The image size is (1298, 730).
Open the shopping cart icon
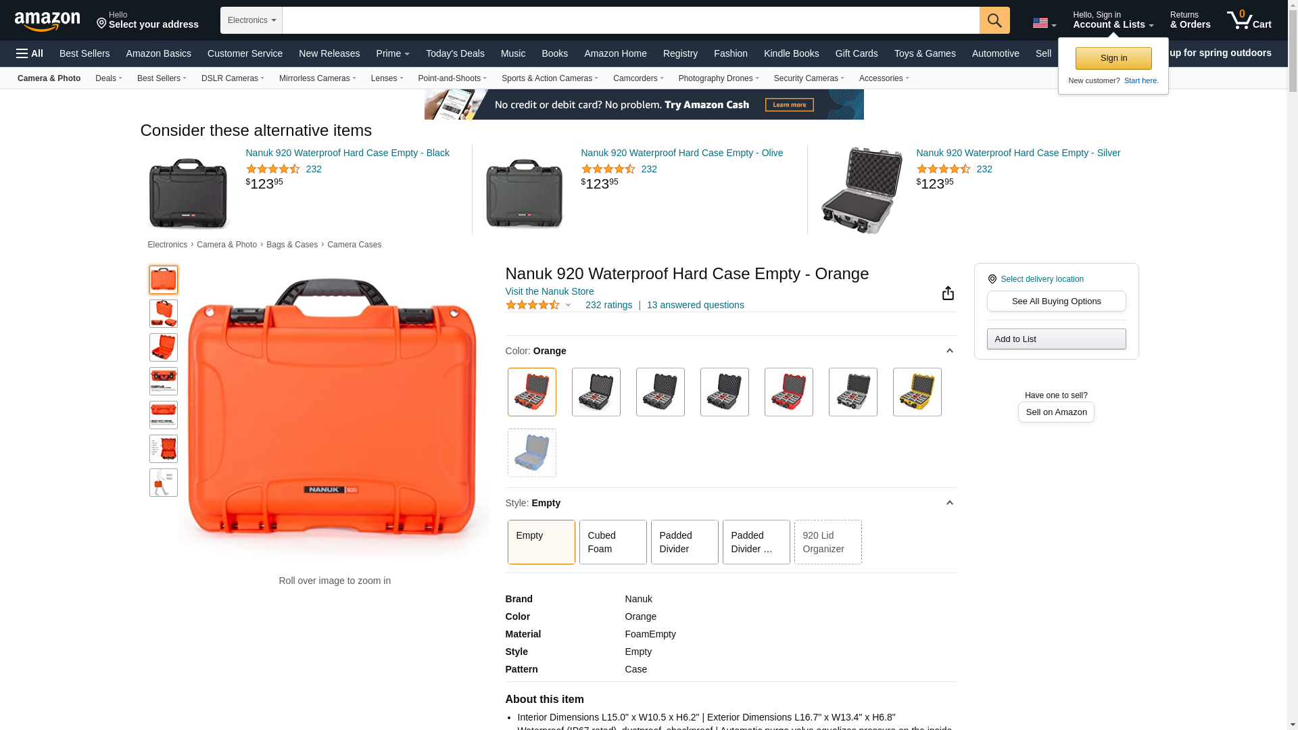[x=1249, y=20]
